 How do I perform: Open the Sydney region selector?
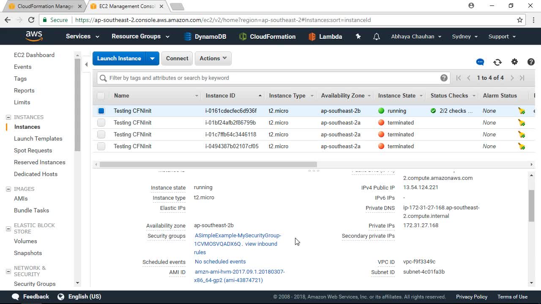(x=465, y=36)
